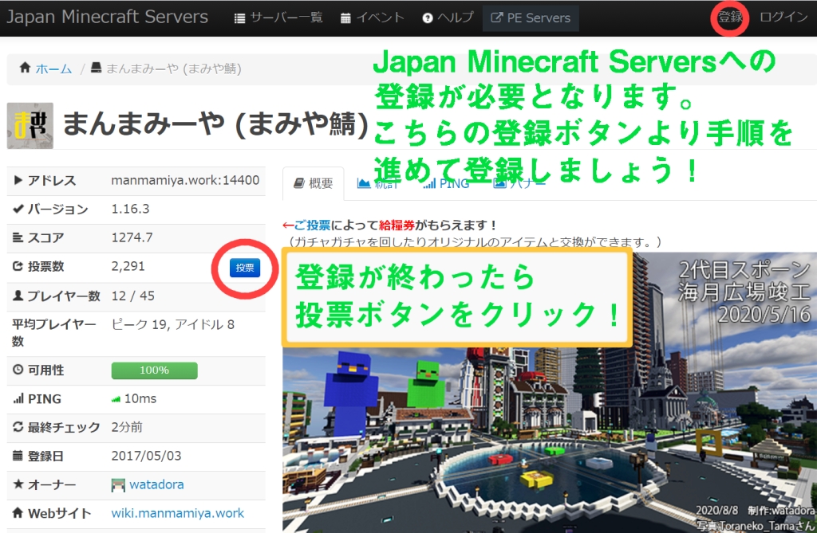The width and height of the screenshot is (817, 533).
Task: Open the PE Servers link
Action: 531,18
